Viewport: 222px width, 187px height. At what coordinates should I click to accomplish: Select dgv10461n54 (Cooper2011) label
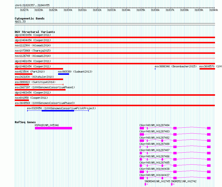(33, 61)
